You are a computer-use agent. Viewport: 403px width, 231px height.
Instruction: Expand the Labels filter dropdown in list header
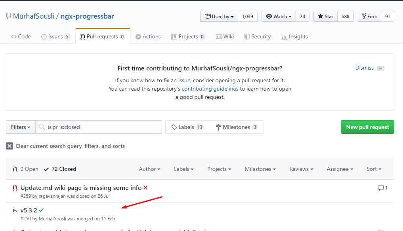click(184, 169)
